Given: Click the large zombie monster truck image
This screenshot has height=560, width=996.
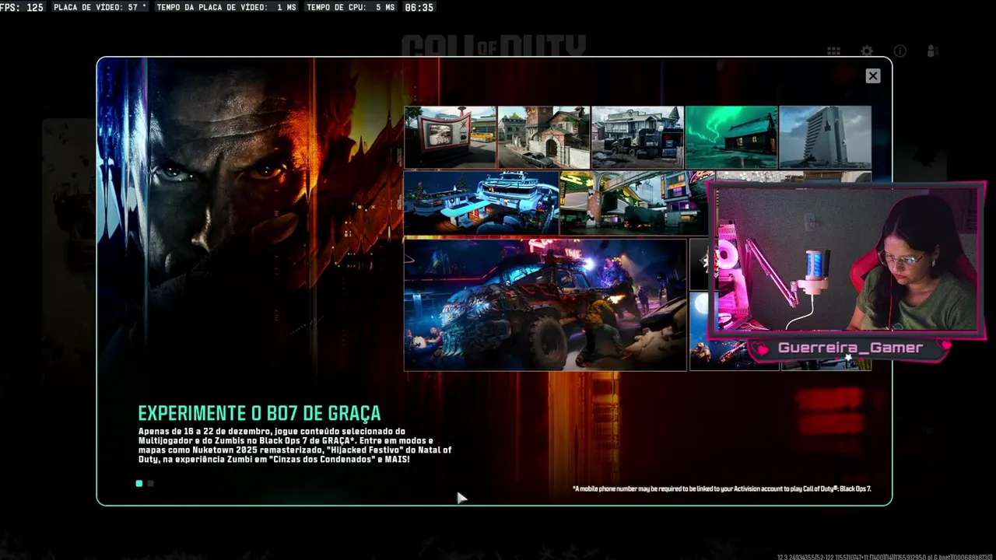Looking at the screenshot, I should click(545, 304).
